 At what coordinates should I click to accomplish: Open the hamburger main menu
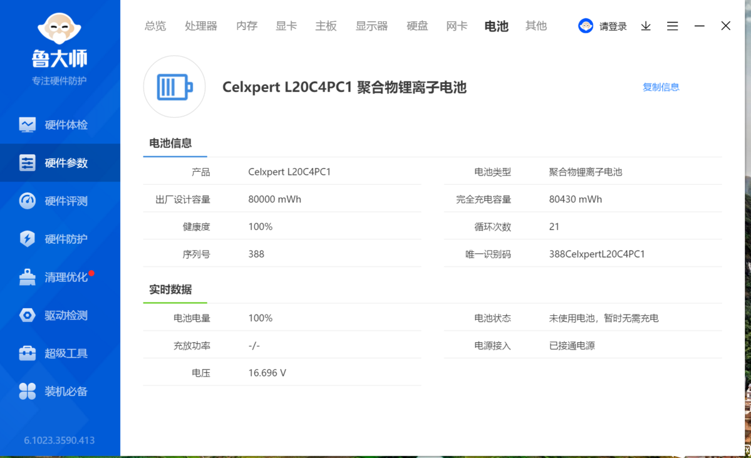click(673, 26)
